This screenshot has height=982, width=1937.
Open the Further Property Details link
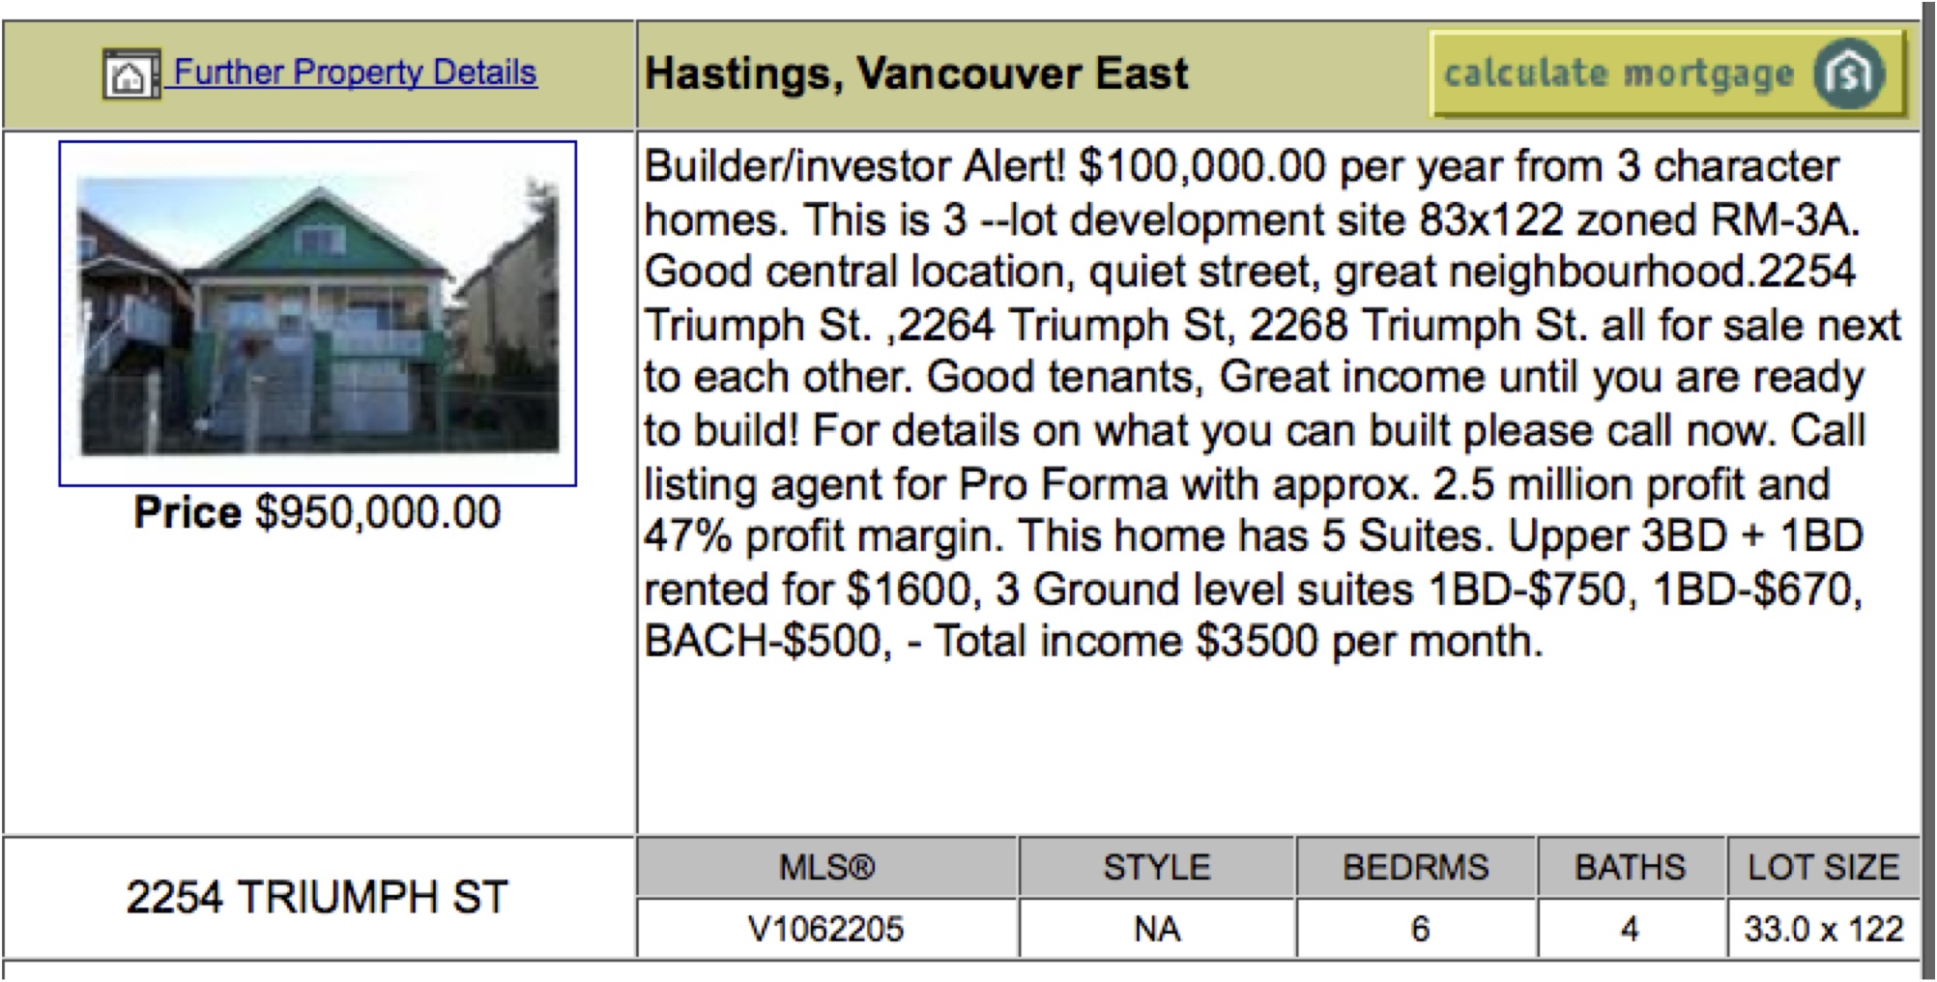tap(354, 72)
